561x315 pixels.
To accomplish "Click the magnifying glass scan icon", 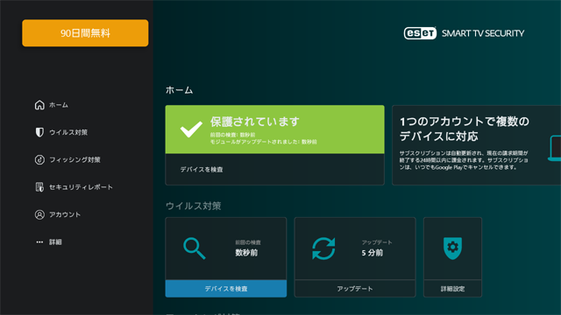I will [x=195, y=248].
